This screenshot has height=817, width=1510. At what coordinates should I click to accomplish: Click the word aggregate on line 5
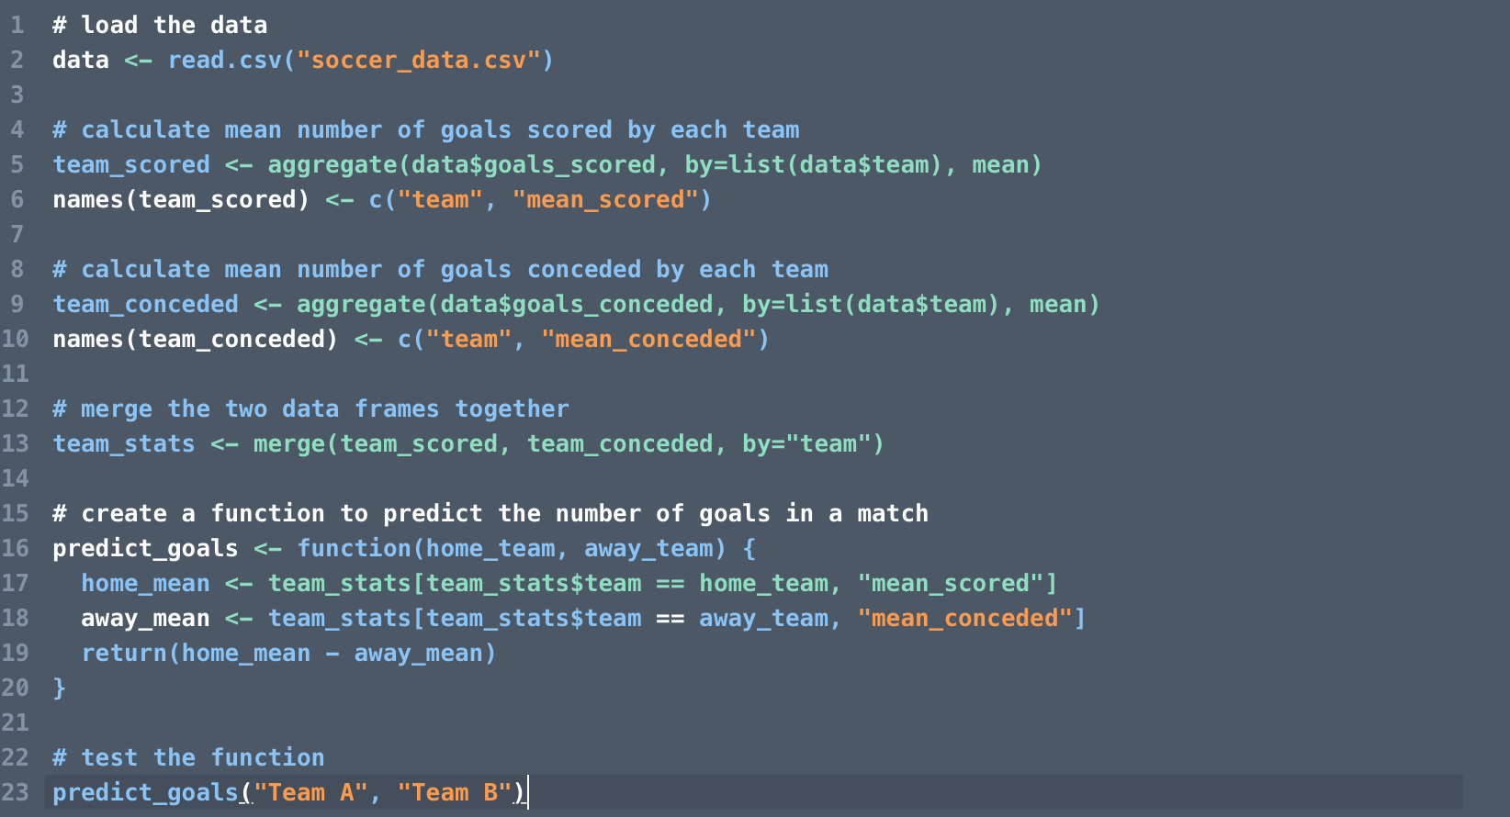[x=332, y=164]
